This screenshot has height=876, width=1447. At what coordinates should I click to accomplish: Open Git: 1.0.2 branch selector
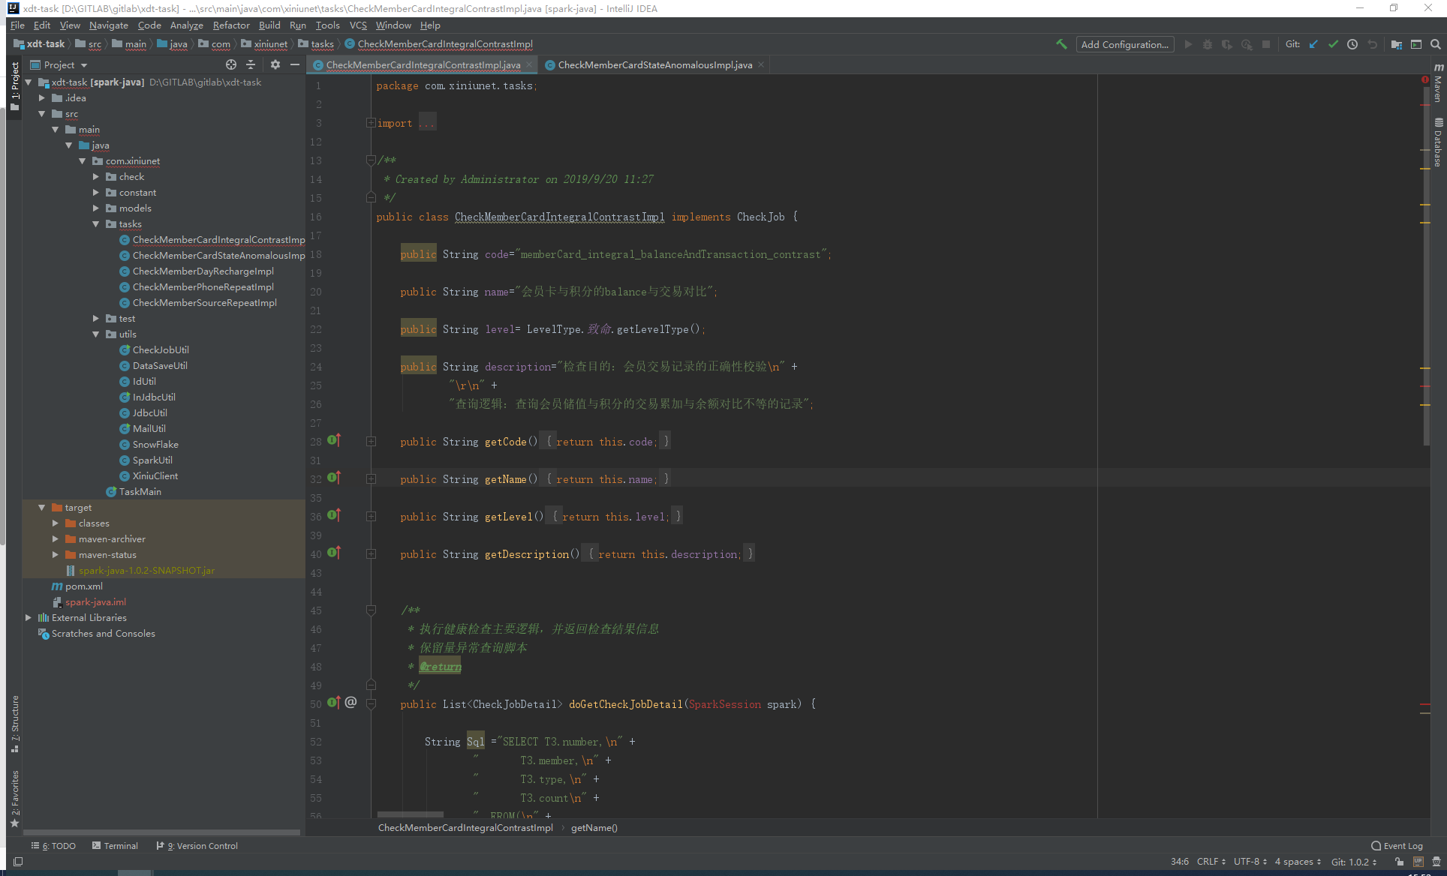[1354, 862]
